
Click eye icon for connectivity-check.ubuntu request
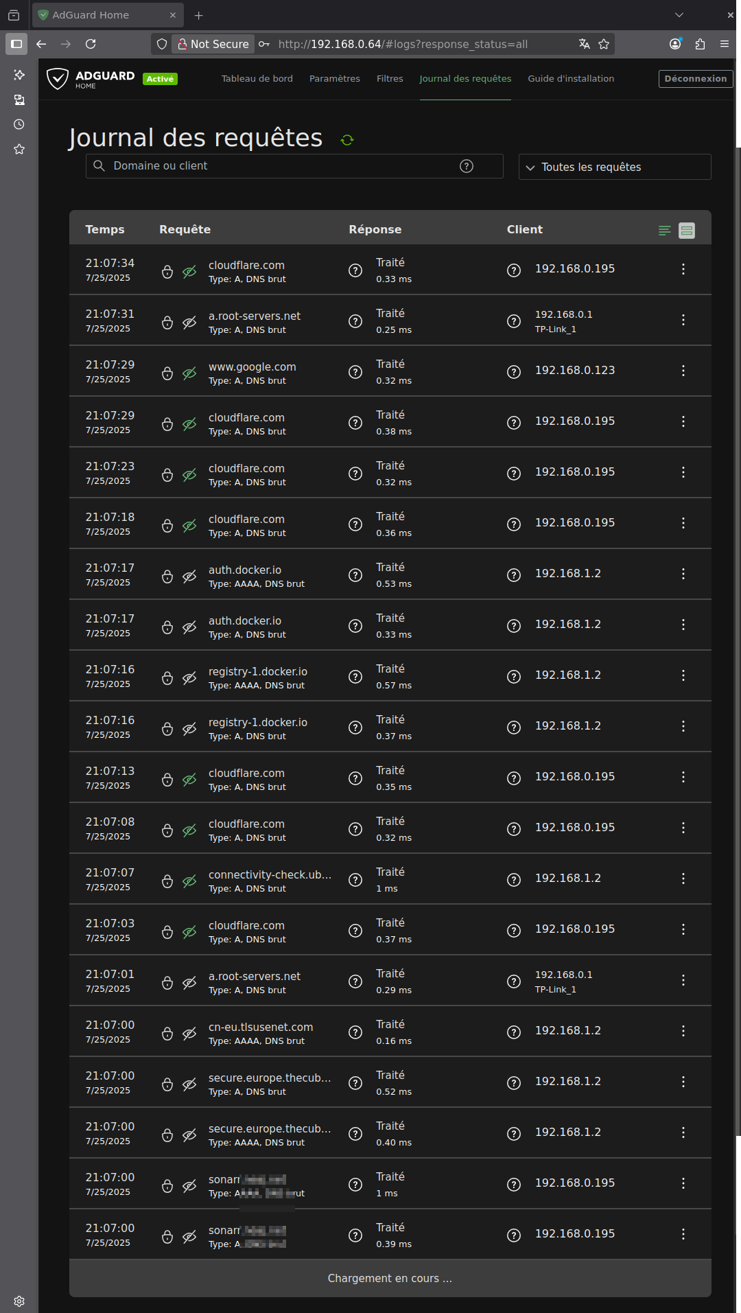[x=189, y=881]
